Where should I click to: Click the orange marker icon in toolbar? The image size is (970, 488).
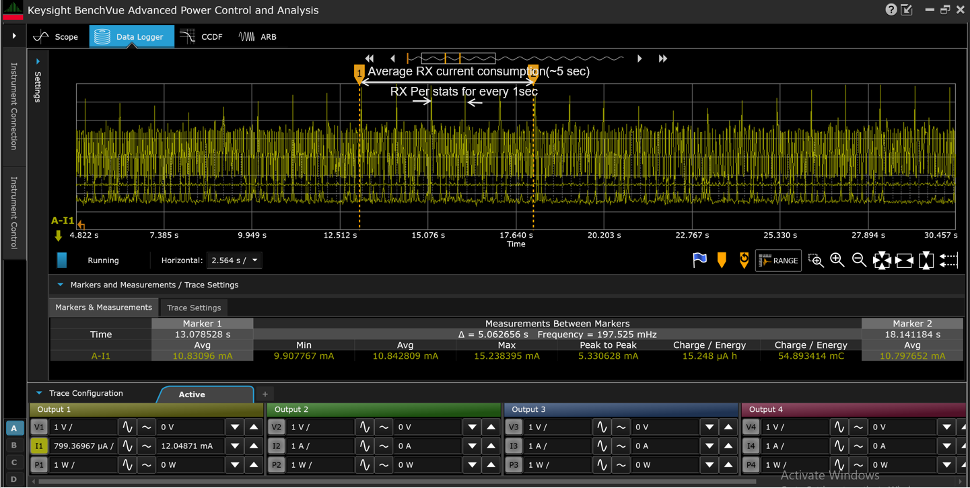click(722, 260)
